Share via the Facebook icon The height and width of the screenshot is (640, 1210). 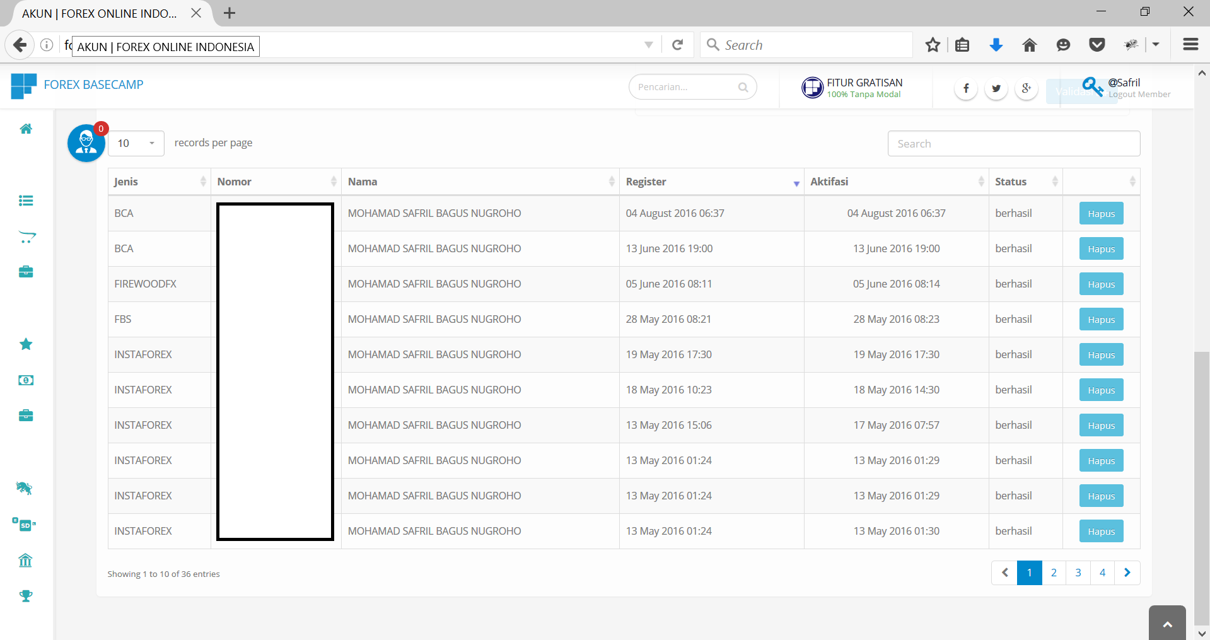pyautogui.click(x=966, y=88)
